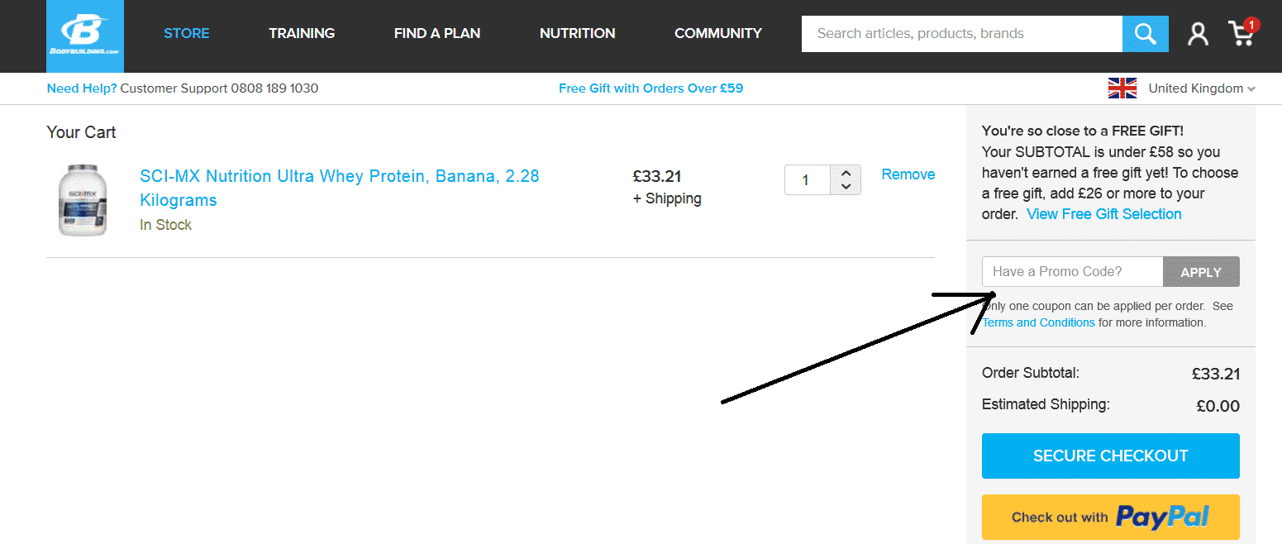Open the Store menu
The width and height of the screenshot is (1282, 544).
(x=187, y=34)
